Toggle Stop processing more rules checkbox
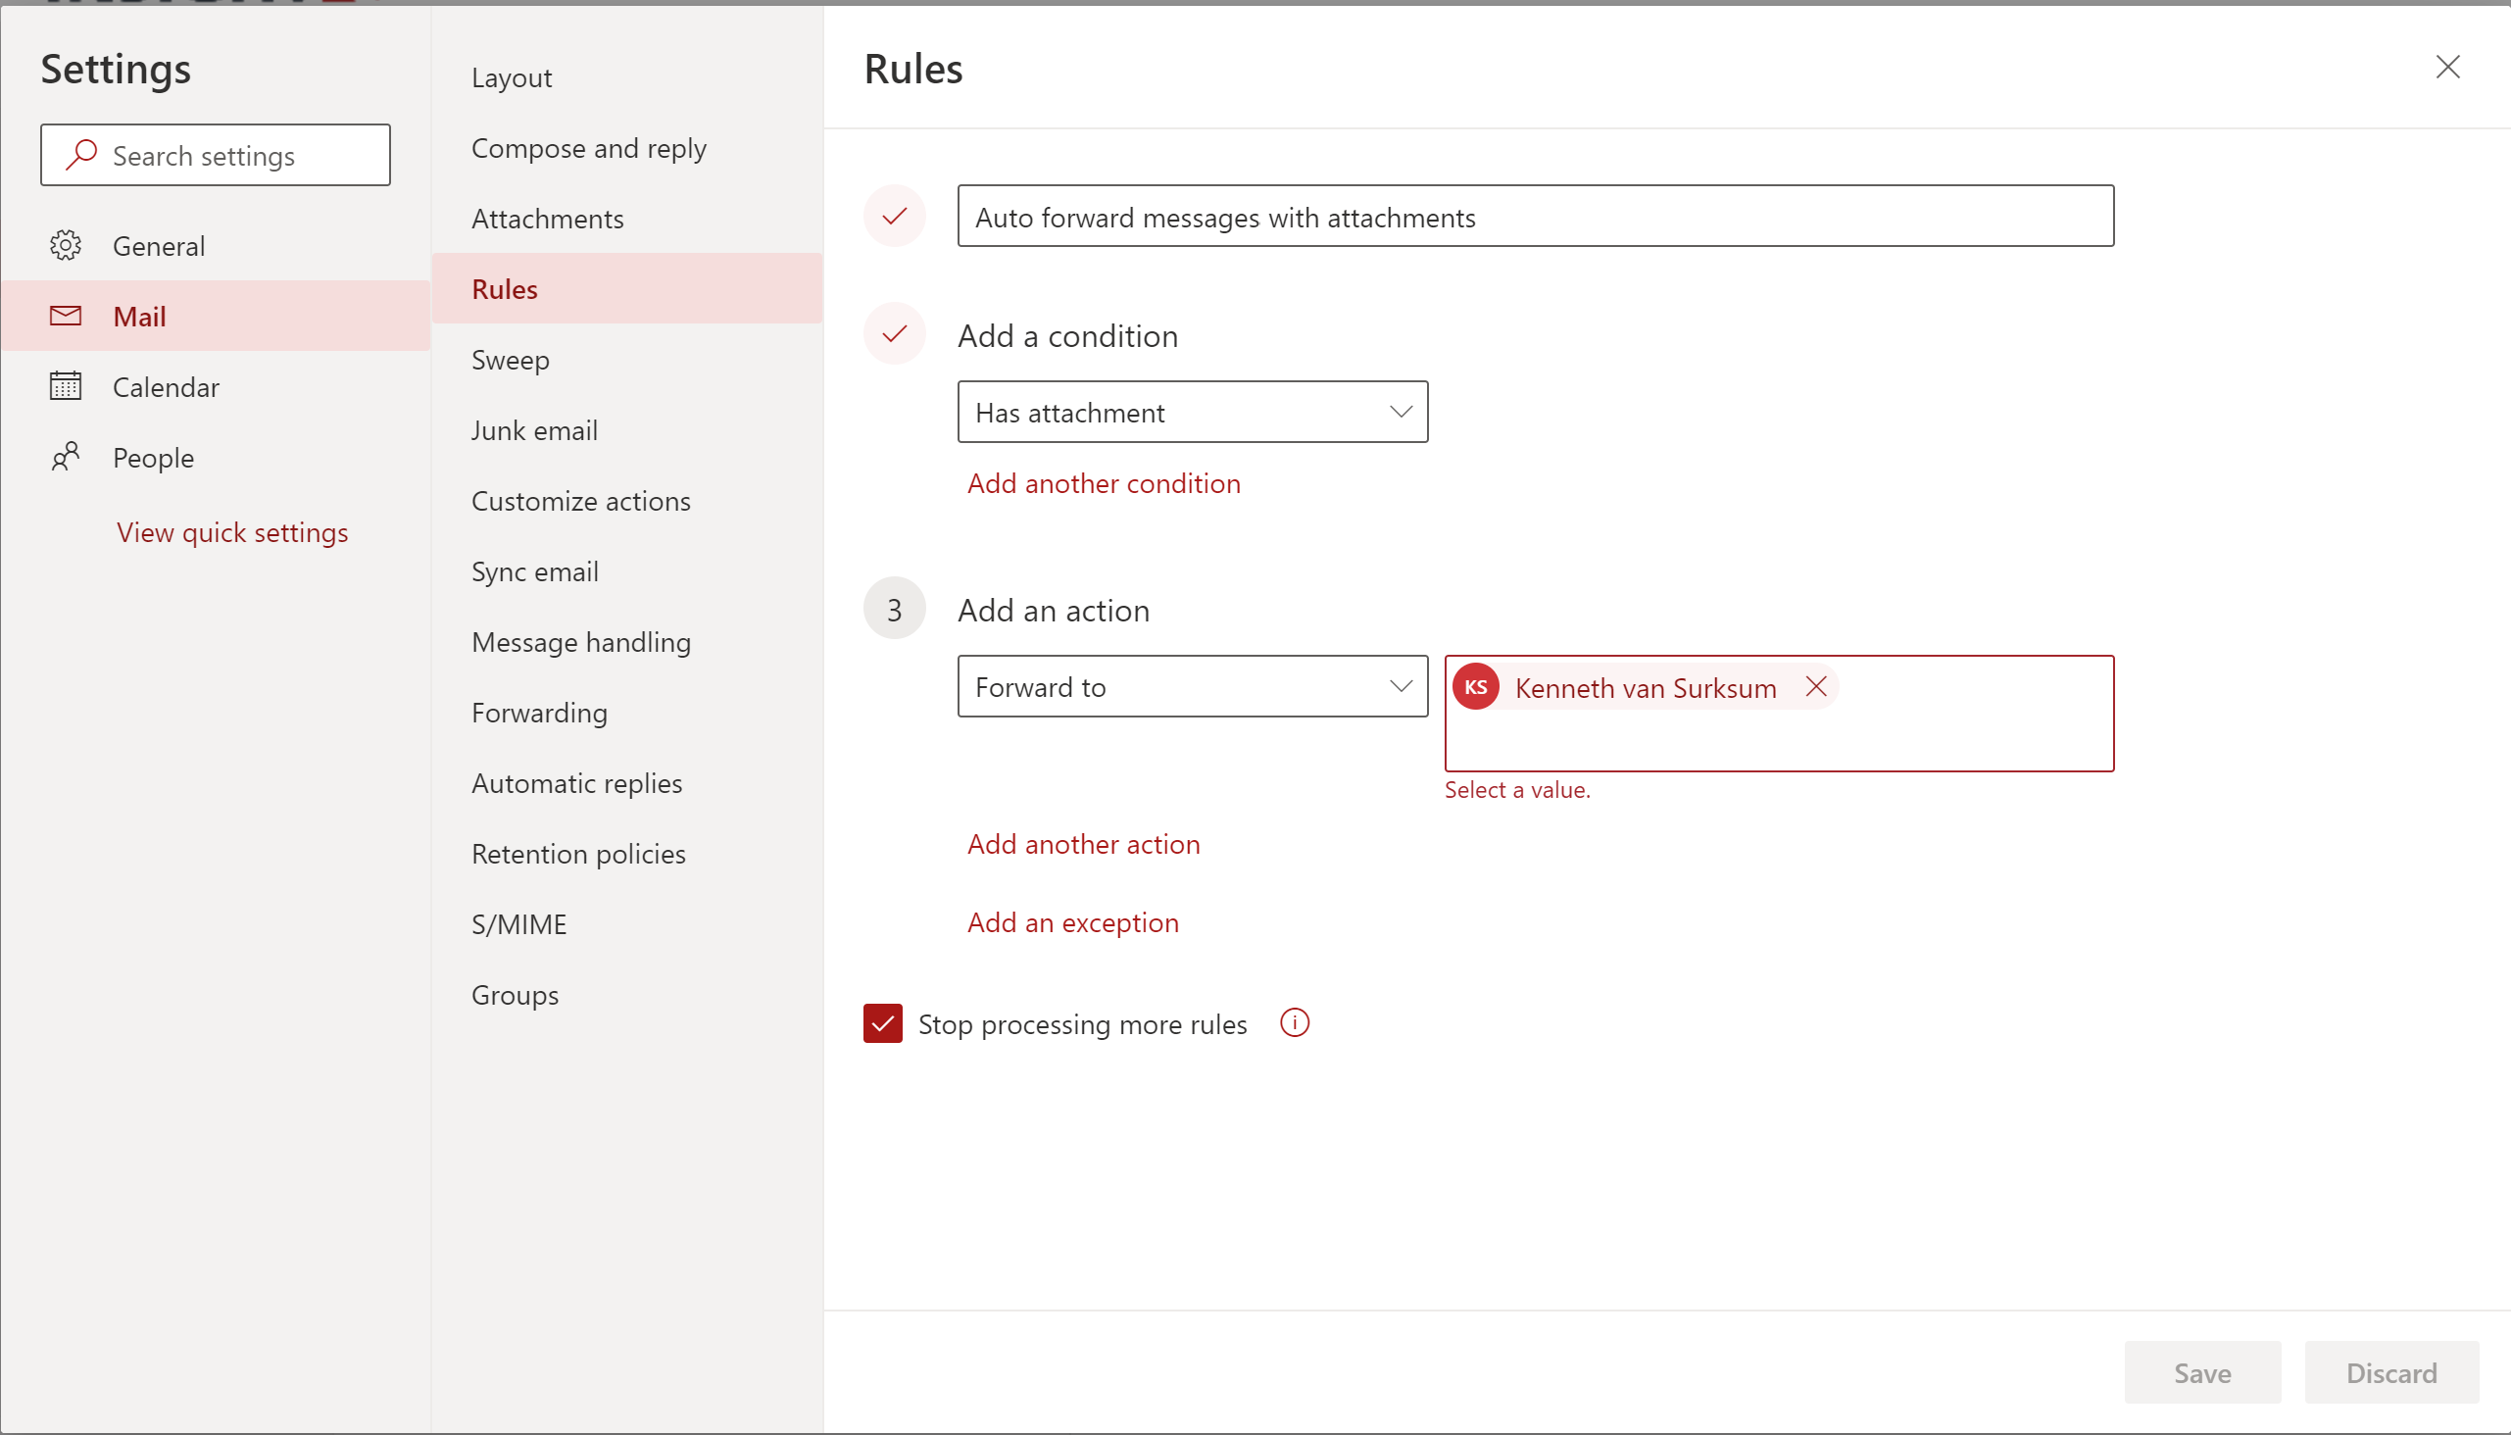This screenshot has height=1435, width=2511. click(x=882, y=1023)
